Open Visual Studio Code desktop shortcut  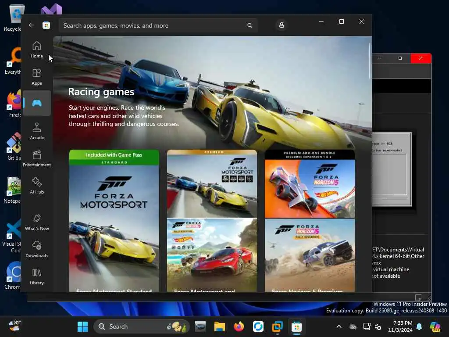(x=12, y=237)
